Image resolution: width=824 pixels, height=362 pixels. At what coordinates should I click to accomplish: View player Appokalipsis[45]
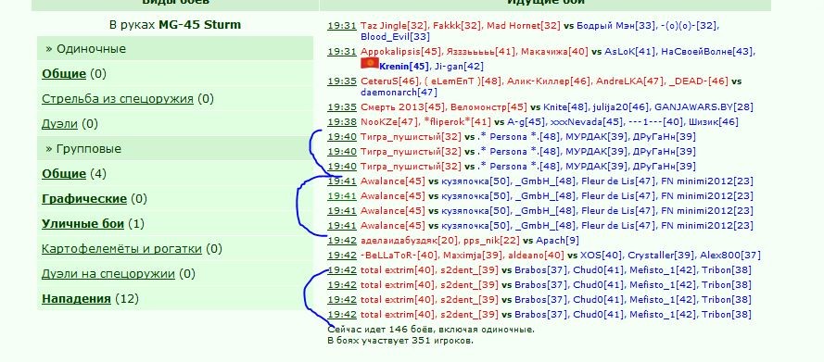click(x=400, y=52)
